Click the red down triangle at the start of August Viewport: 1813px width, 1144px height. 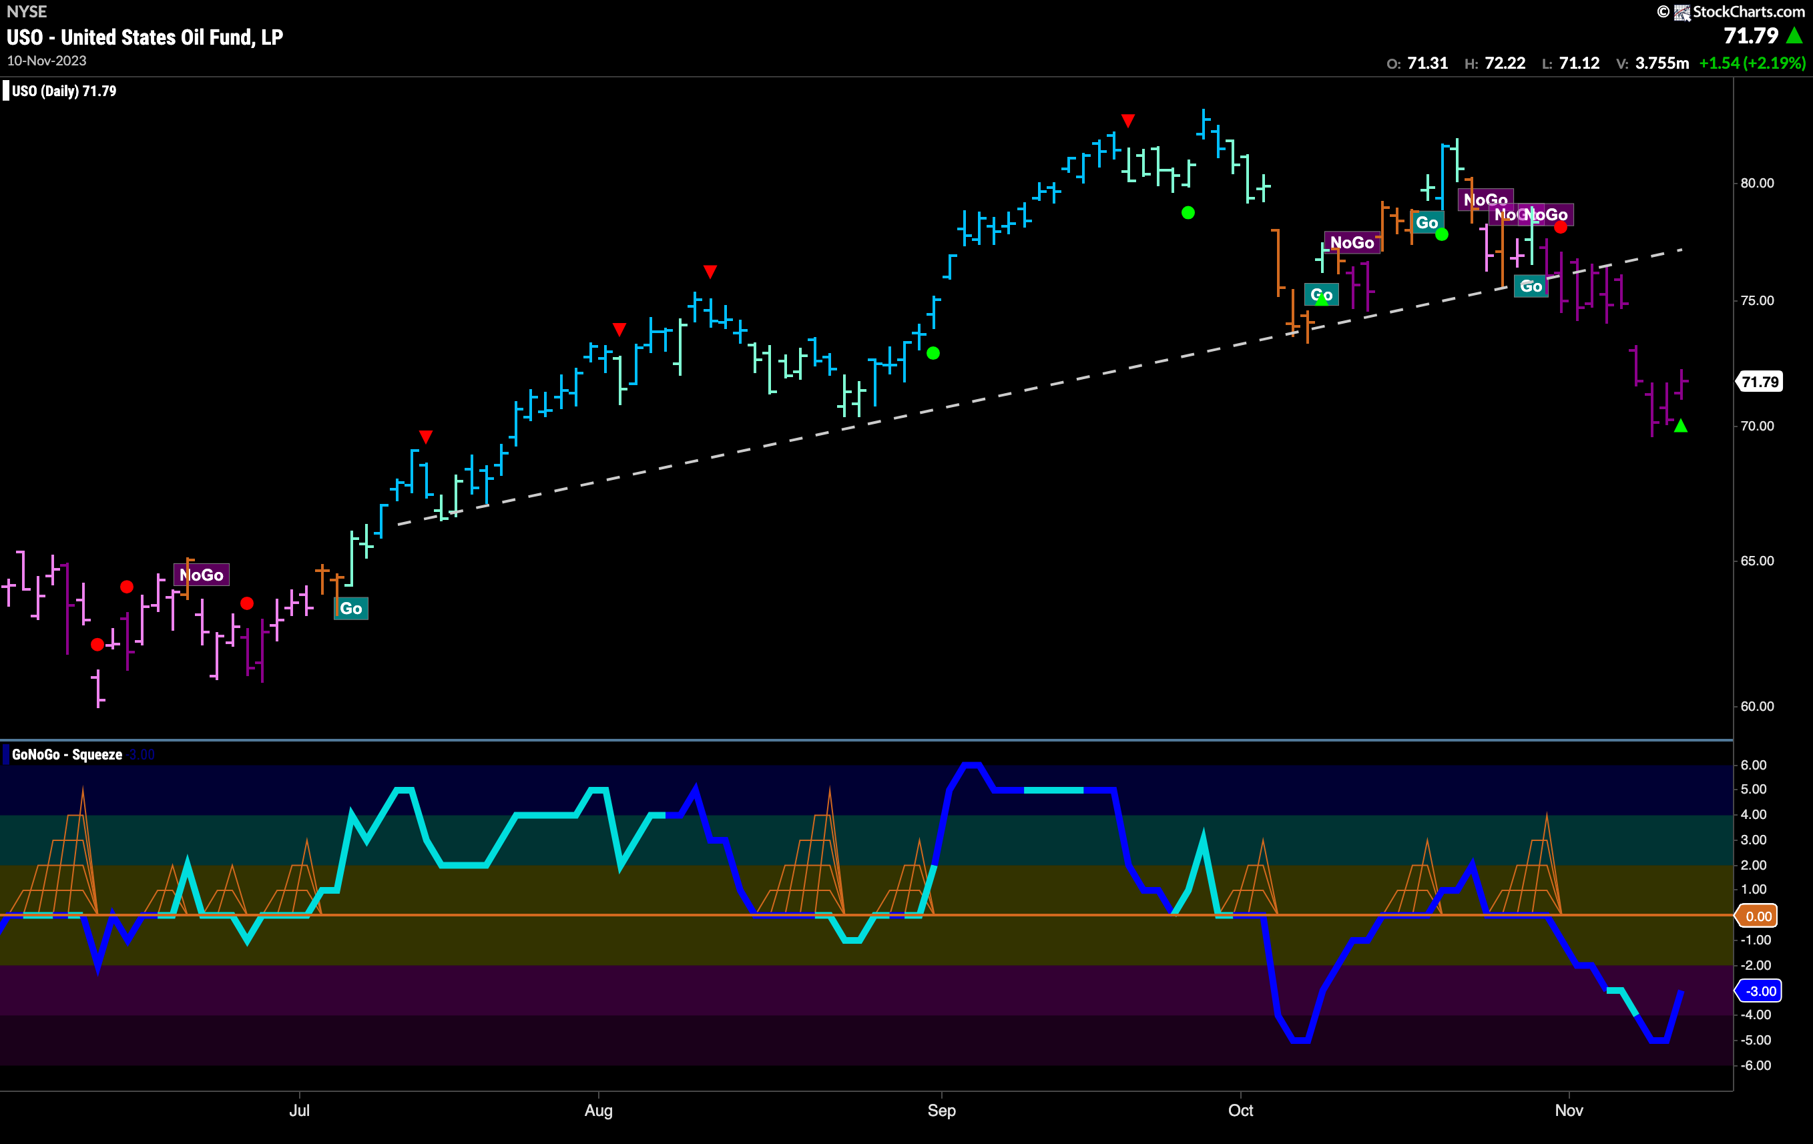[x=619, y=330]
